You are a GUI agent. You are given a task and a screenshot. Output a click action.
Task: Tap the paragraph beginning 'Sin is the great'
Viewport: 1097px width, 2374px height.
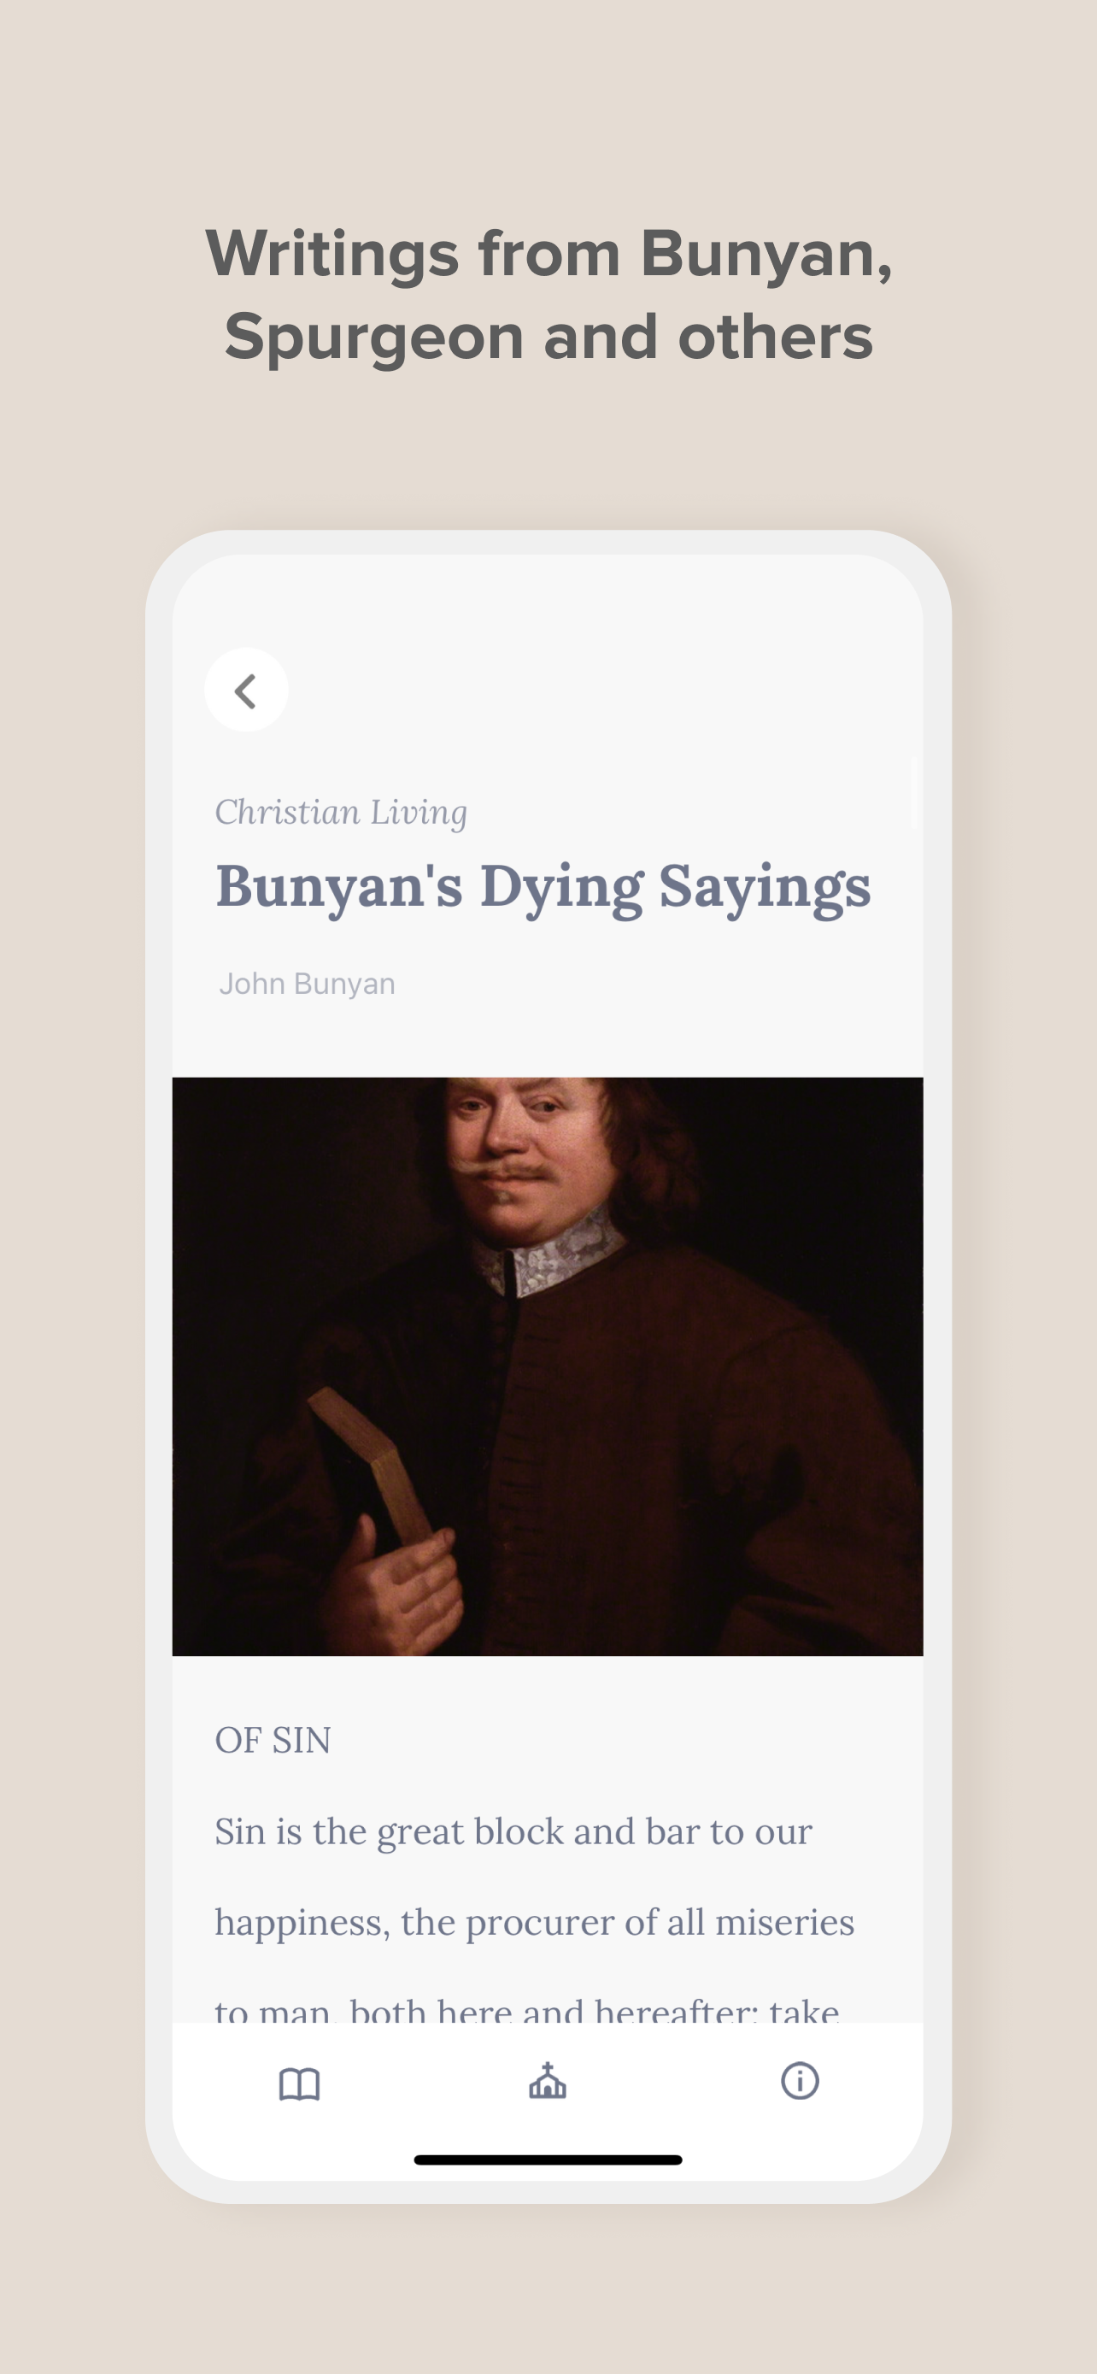tap(534, 1921)
